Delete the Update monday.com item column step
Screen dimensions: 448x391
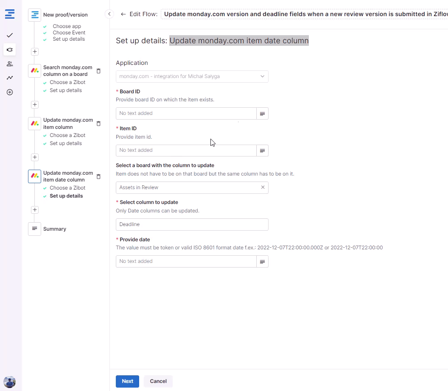pos(98,124)
